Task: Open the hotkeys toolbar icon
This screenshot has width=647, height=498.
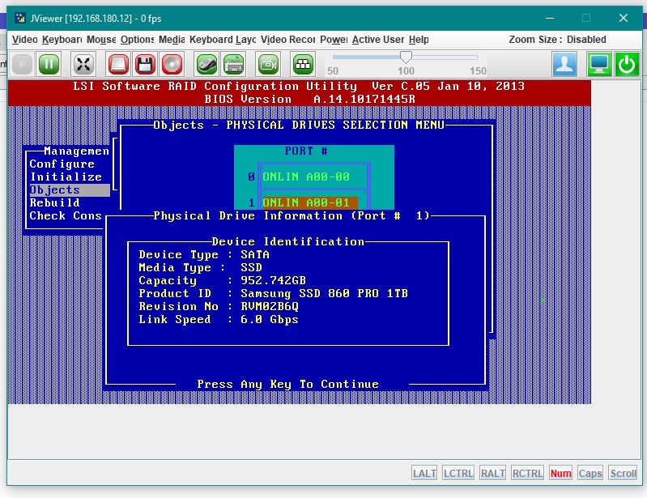Action: point(304,64)
